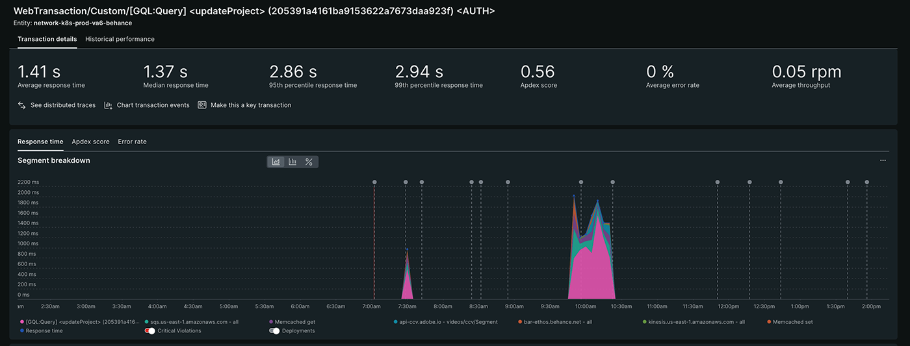Click the Memcached get legend swatch
The image size is (910, 346).
tap(271, 322)
